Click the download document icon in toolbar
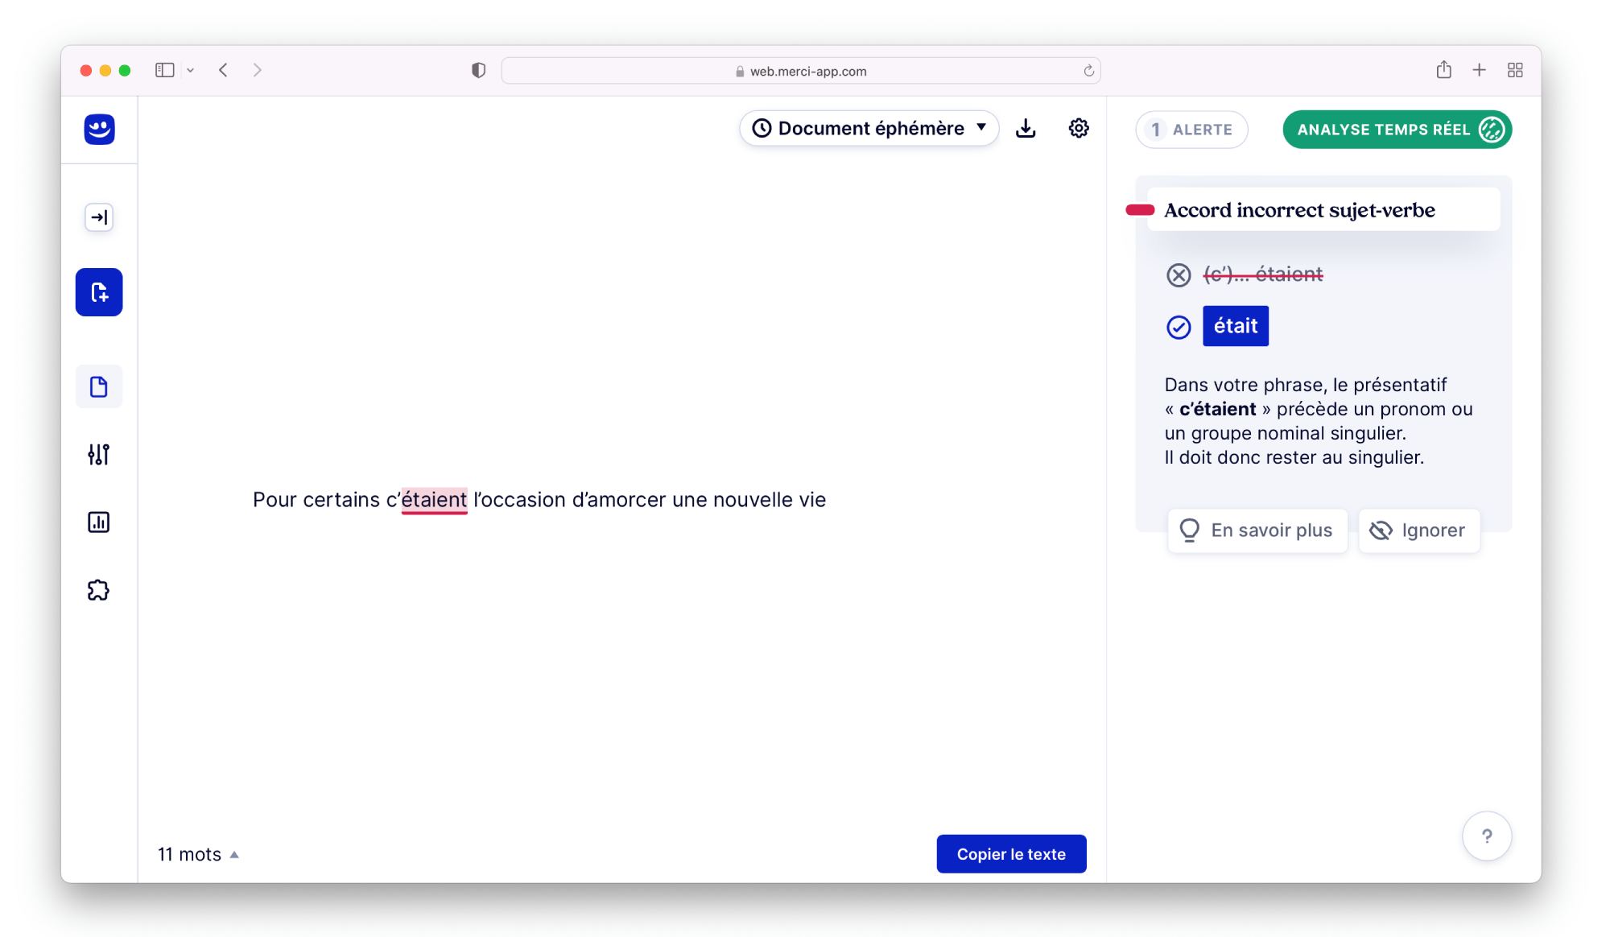1610x937 pixels. click(1026, 126)
